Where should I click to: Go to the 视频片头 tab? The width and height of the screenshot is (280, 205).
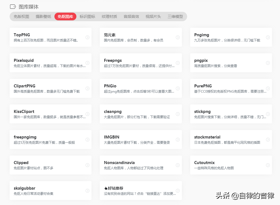pos(153,16)
